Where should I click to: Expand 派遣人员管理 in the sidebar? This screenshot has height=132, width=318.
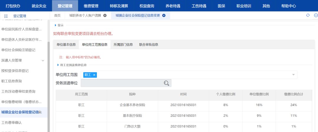coord(43,61)
